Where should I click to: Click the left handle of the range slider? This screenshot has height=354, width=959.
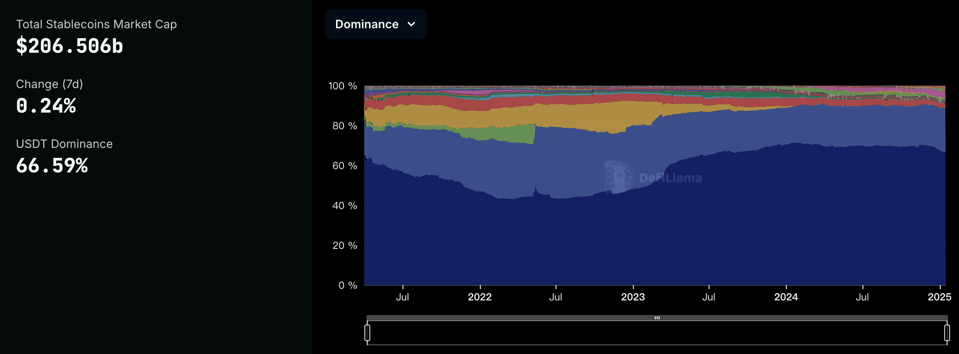367,333
